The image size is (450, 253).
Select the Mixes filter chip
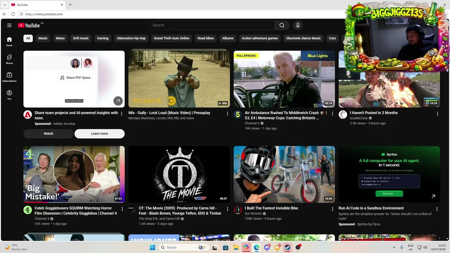60,38
